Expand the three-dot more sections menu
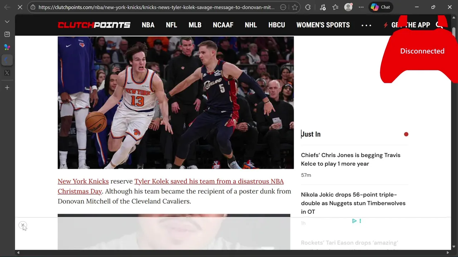The image size is (458, 257). (x=366, y=25)
